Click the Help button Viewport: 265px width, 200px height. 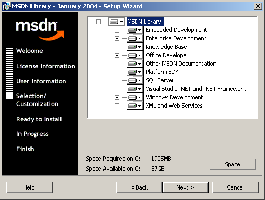click(29, 187)
